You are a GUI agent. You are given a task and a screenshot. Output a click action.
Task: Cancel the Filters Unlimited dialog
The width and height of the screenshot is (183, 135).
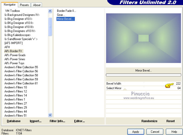(155, 132)
